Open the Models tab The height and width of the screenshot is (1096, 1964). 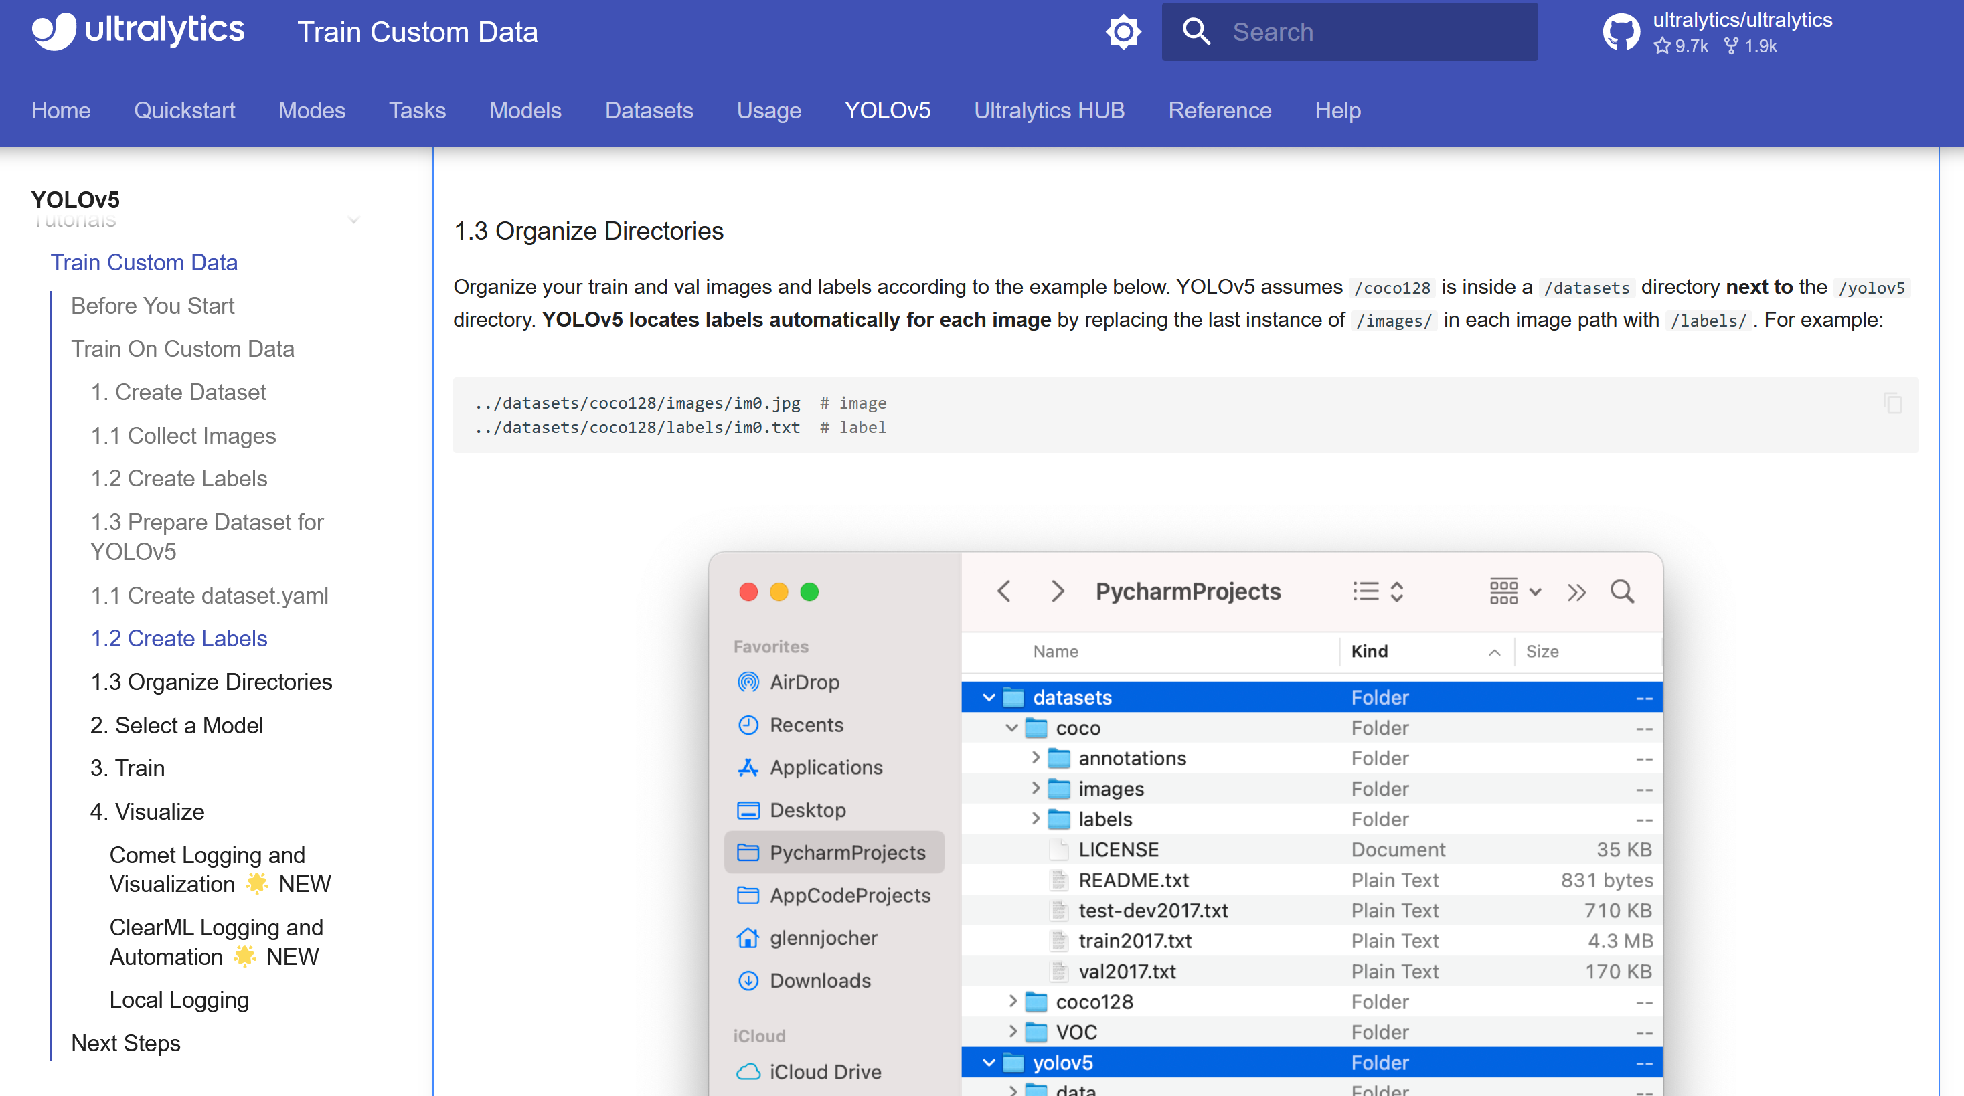(525, 110)
